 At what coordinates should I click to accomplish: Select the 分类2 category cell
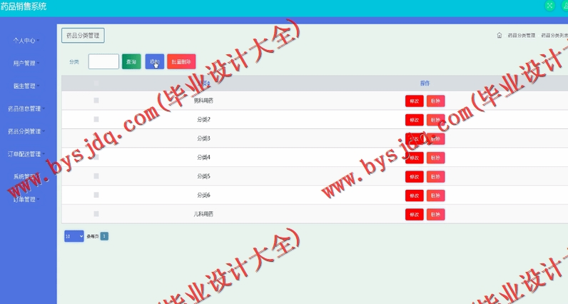click(203, 120)
